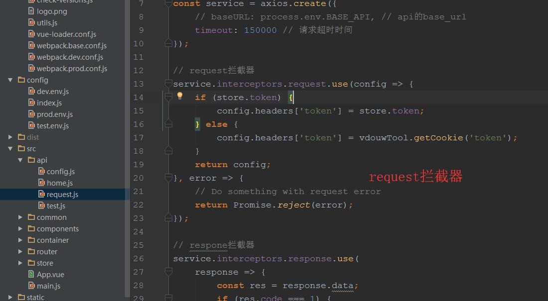Image resolution: width=548 pixels, height=301 pixels.
Task: Open home.js in the api folder
Action: click(59, 183)
